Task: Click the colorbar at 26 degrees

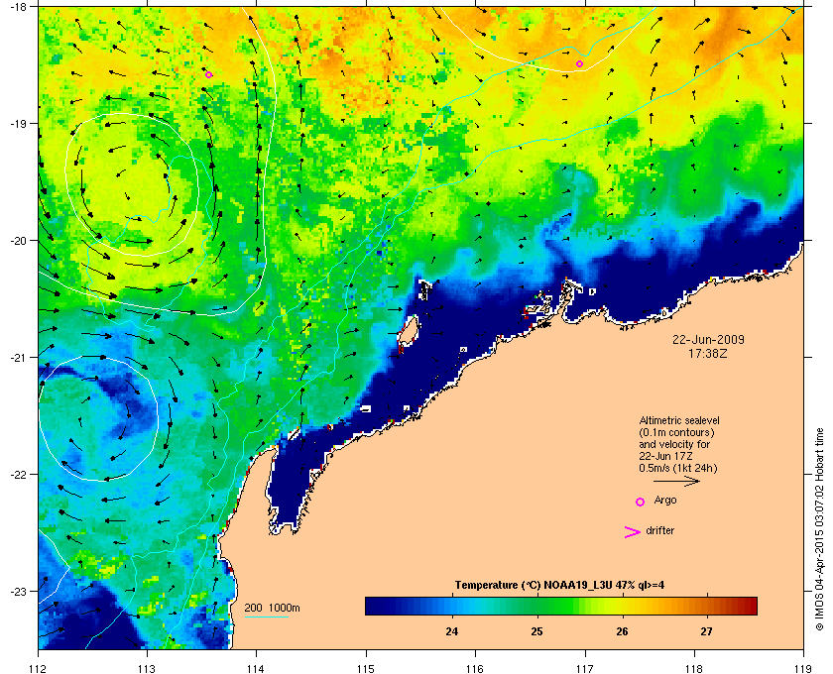Action: tap(622, 606)
